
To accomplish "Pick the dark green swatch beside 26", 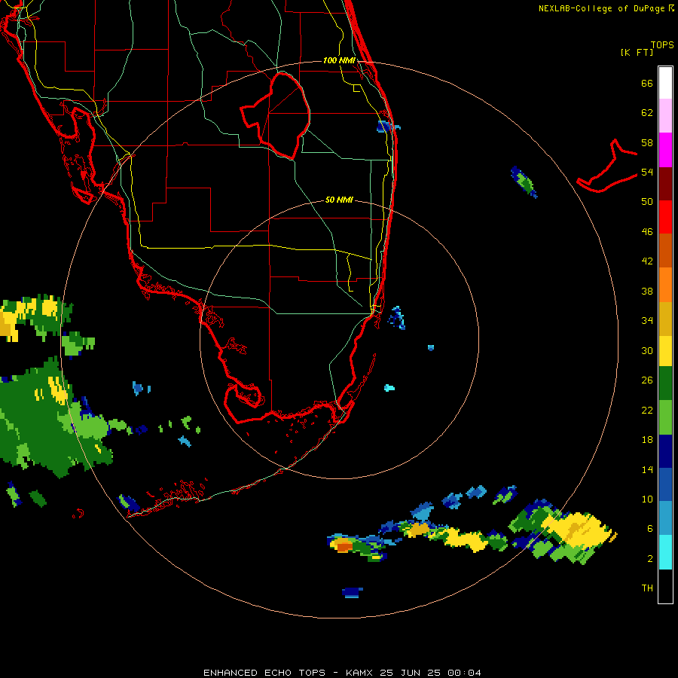I will coord(665,383).
